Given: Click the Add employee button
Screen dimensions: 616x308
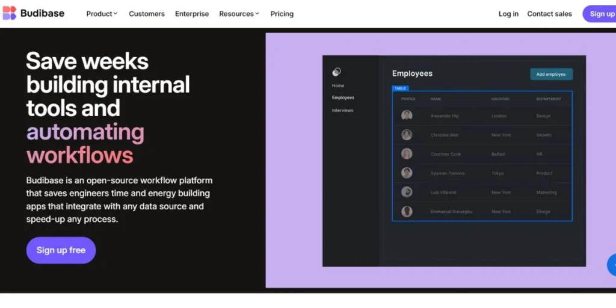Looking at the screenshot, I should [551, 74].
